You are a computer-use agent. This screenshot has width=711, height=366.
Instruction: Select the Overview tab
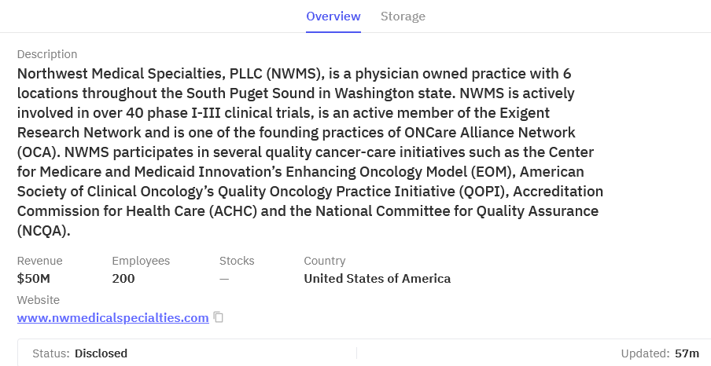[333, 16]
